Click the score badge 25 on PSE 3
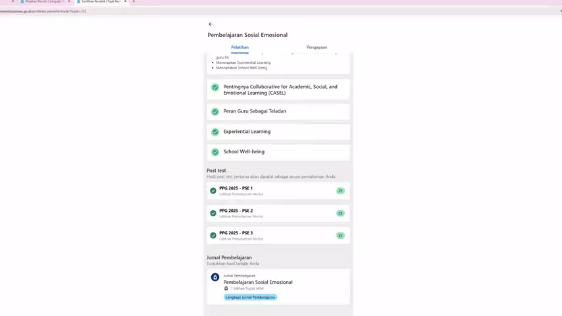 [340, 236]
